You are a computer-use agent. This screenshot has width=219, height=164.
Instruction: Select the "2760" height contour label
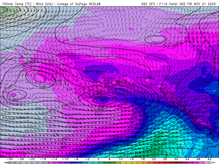coord(69,131)
